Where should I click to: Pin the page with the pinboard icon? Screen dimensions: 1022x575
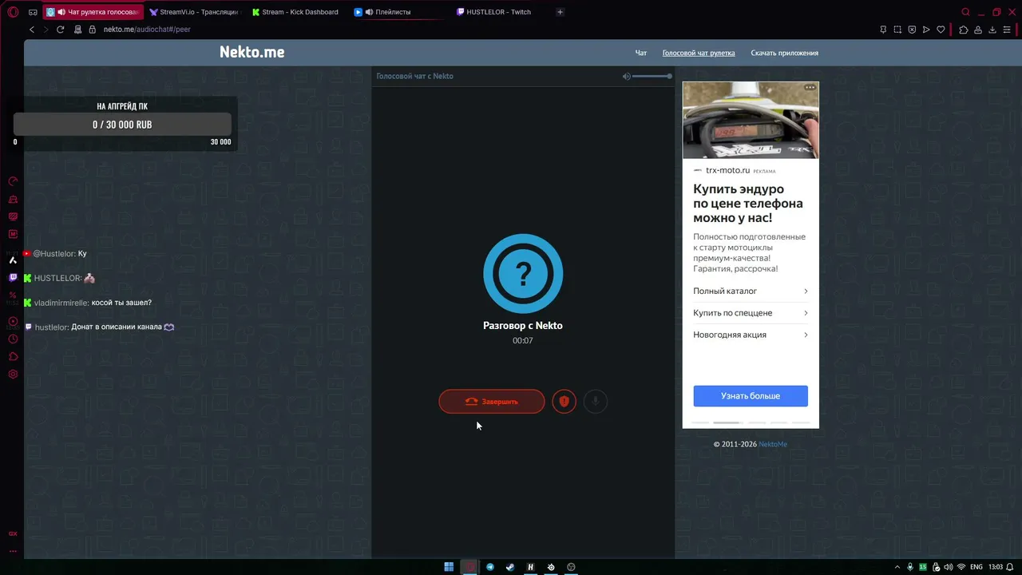pyautogui.click(x=883, y=30)
